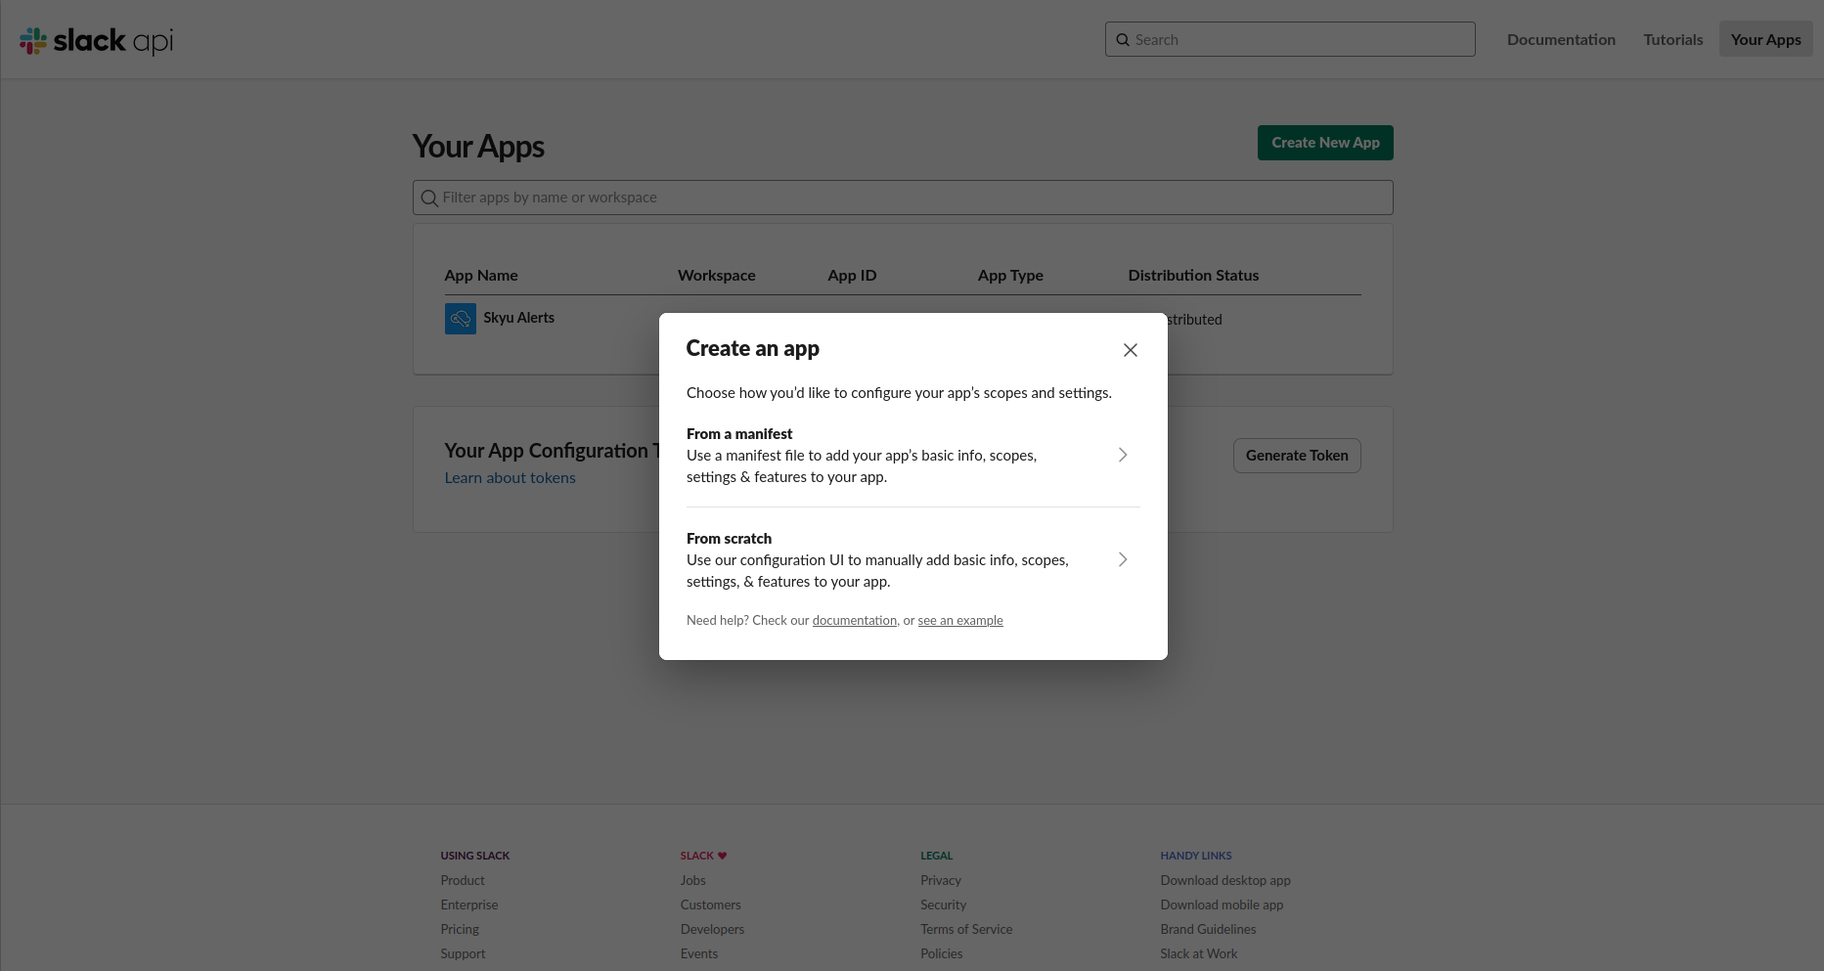Click the App ID column header
The image size is (1824, 971).
click(x=852, y=276)
